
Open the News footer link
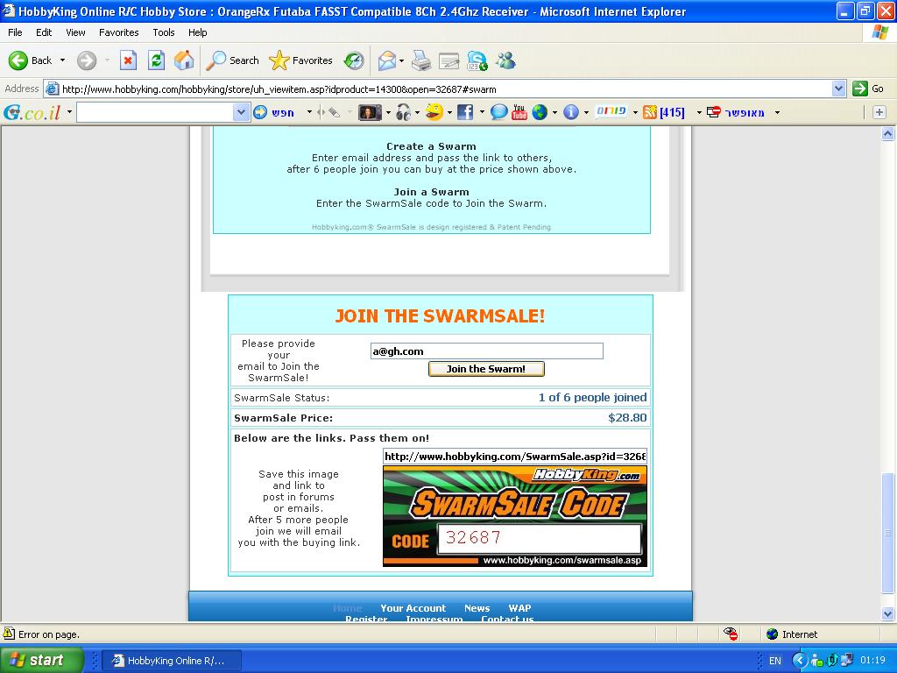coord(477,608)
